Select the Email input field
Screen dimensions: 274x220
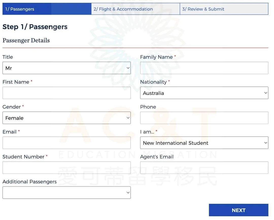click(66, 143)
